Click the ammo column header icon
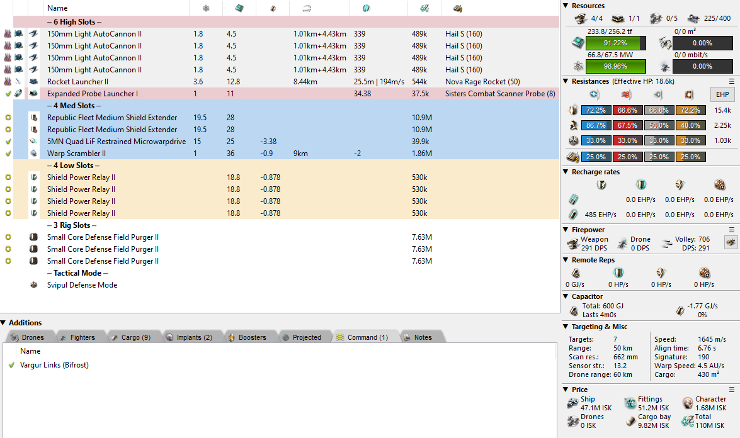The width and height of the screenshot is (740, 438). (458, 8)
